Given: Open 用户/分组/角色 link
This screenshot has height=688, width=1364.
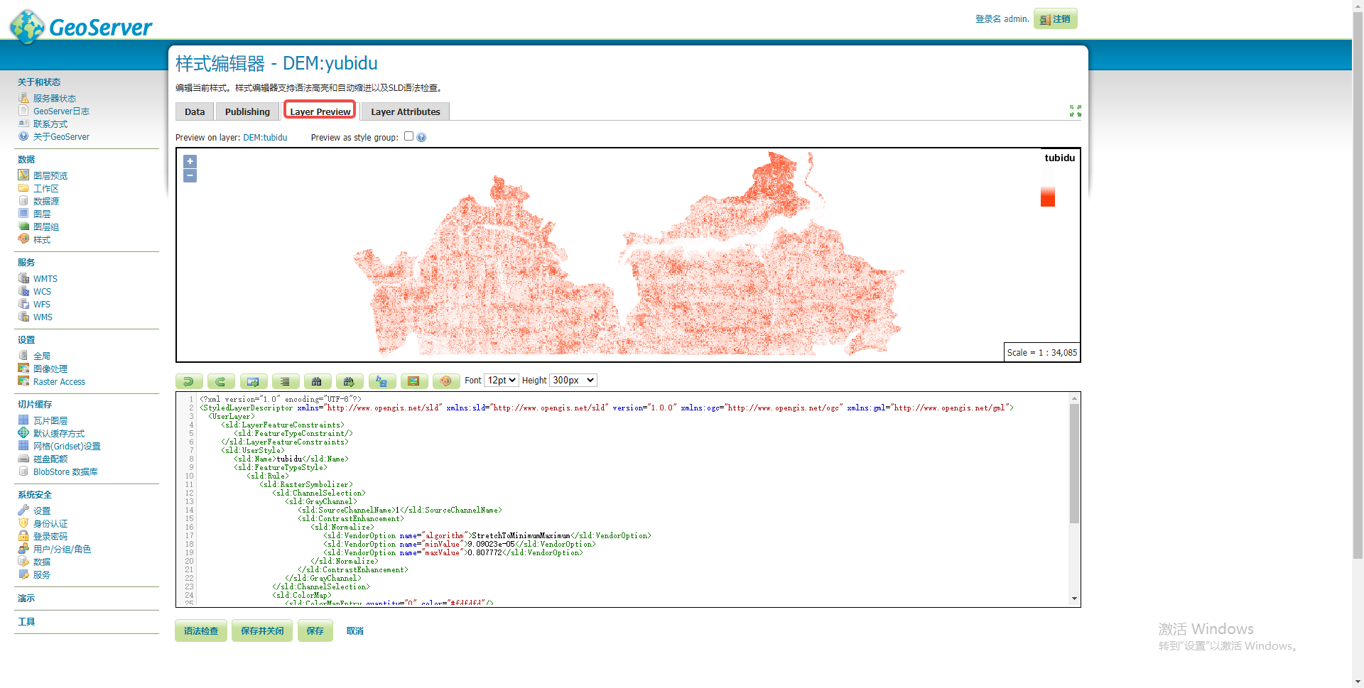Looking at the screenshot, I should click(x=62, y=550).
